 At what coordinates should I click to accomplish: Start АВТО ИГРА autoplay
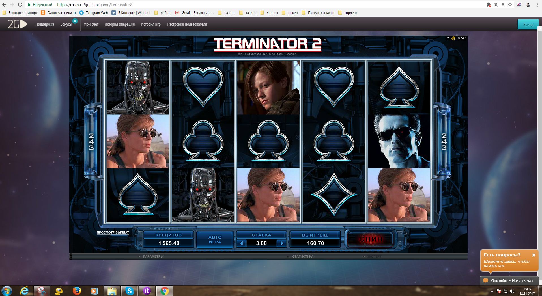pyautogui.click(x=215, y=239)
